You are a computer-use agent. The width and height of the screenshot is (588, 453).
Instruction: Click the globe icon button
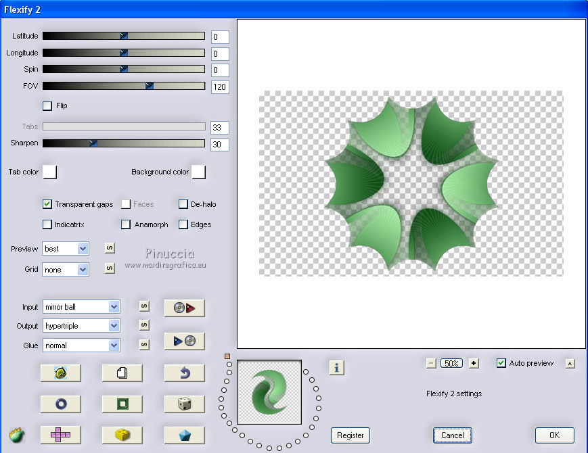[61, 373]
